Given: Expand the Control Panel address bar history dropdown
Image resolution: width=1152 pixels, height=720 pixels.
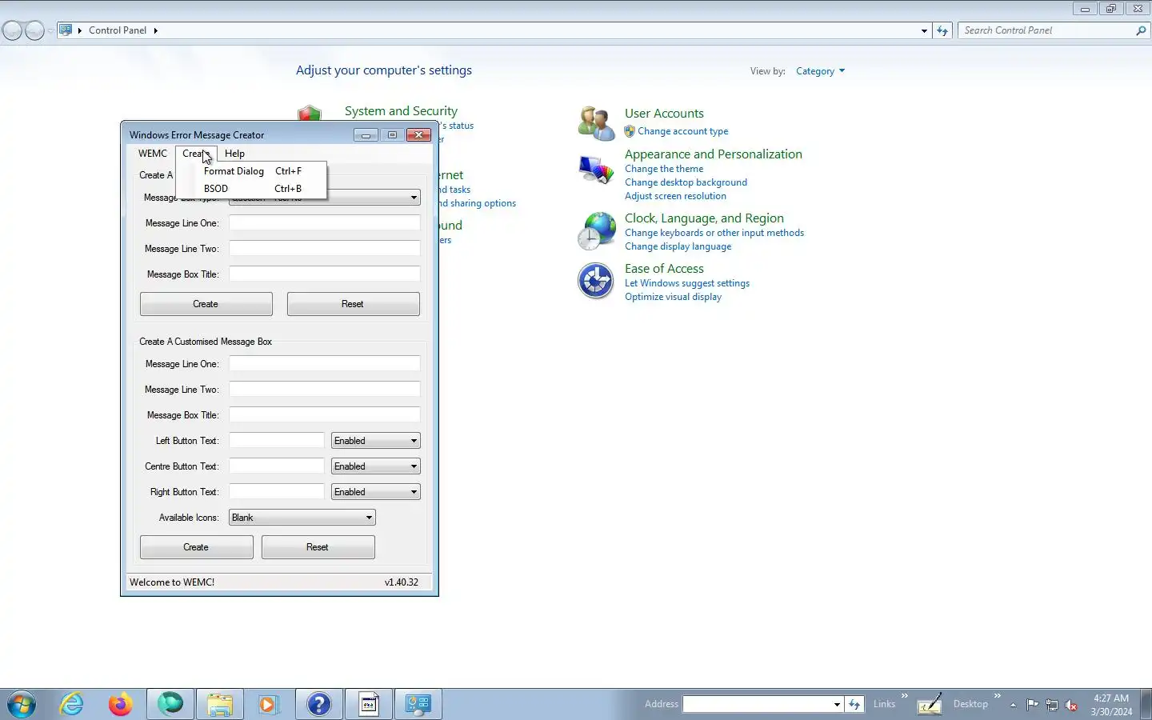Looking at the screenshot, I should [924, 30].
